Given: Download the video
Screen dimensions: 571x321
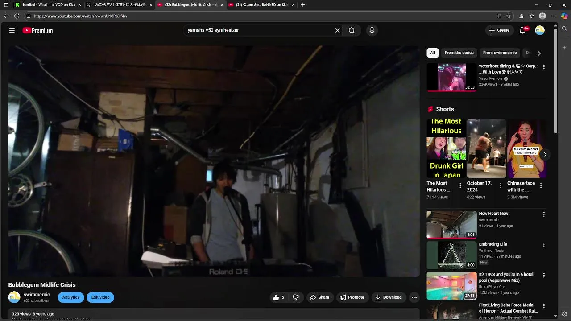Looking at the screenshot, I should (389, 297).
